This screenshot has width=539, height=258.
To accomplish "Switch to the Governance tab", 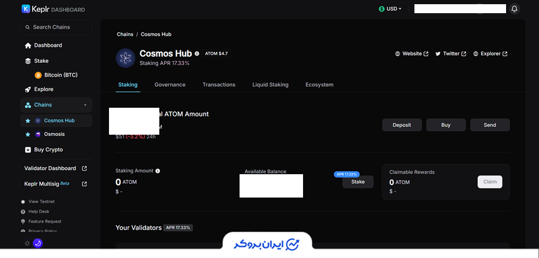I will [169, 84].
